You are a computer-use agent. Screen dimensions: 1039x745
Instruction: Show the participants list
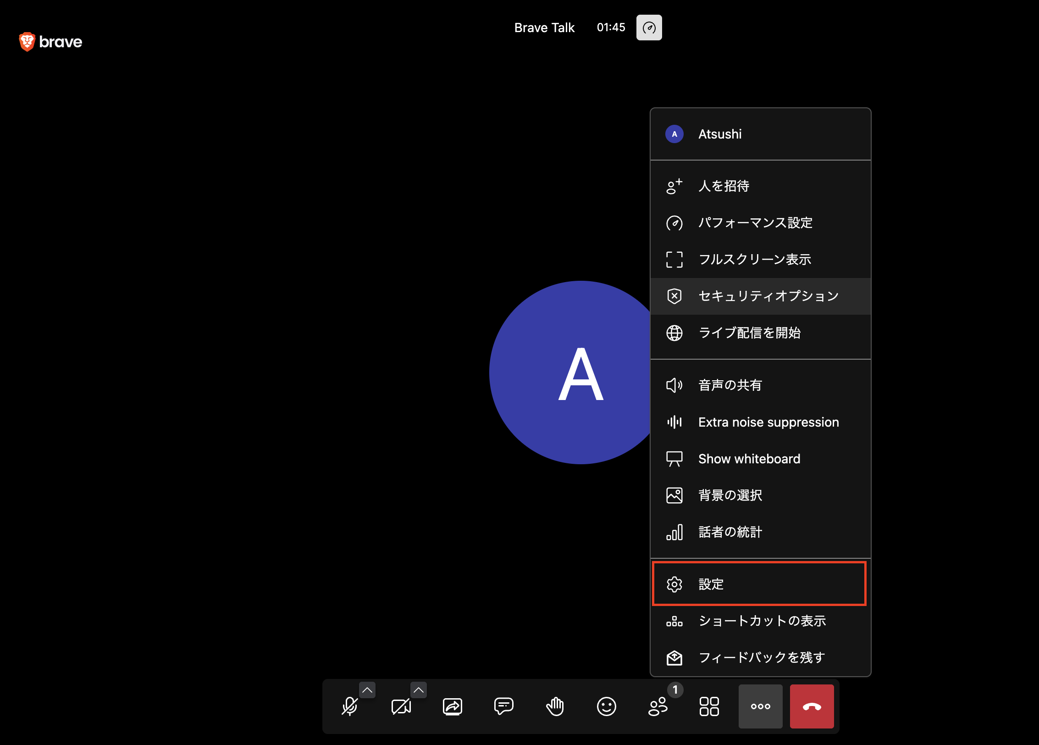(658, 706)
